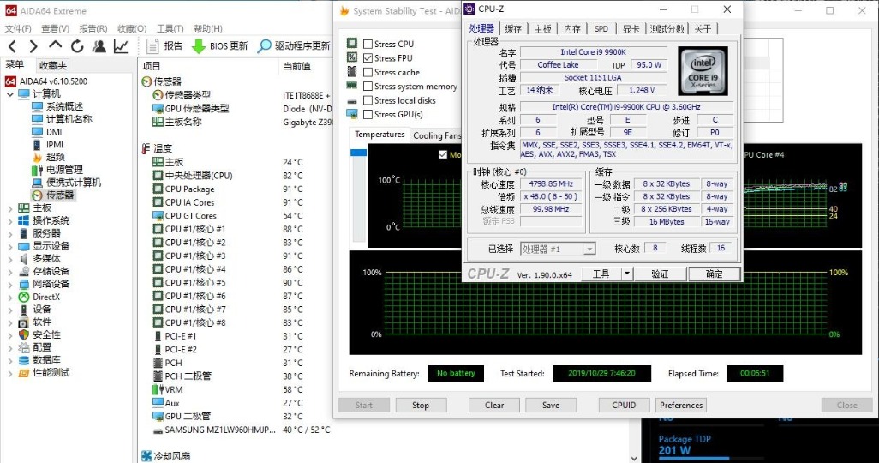879x463 pixels.
Task: Click the CPUID button
Action: (x=624, y=406)
